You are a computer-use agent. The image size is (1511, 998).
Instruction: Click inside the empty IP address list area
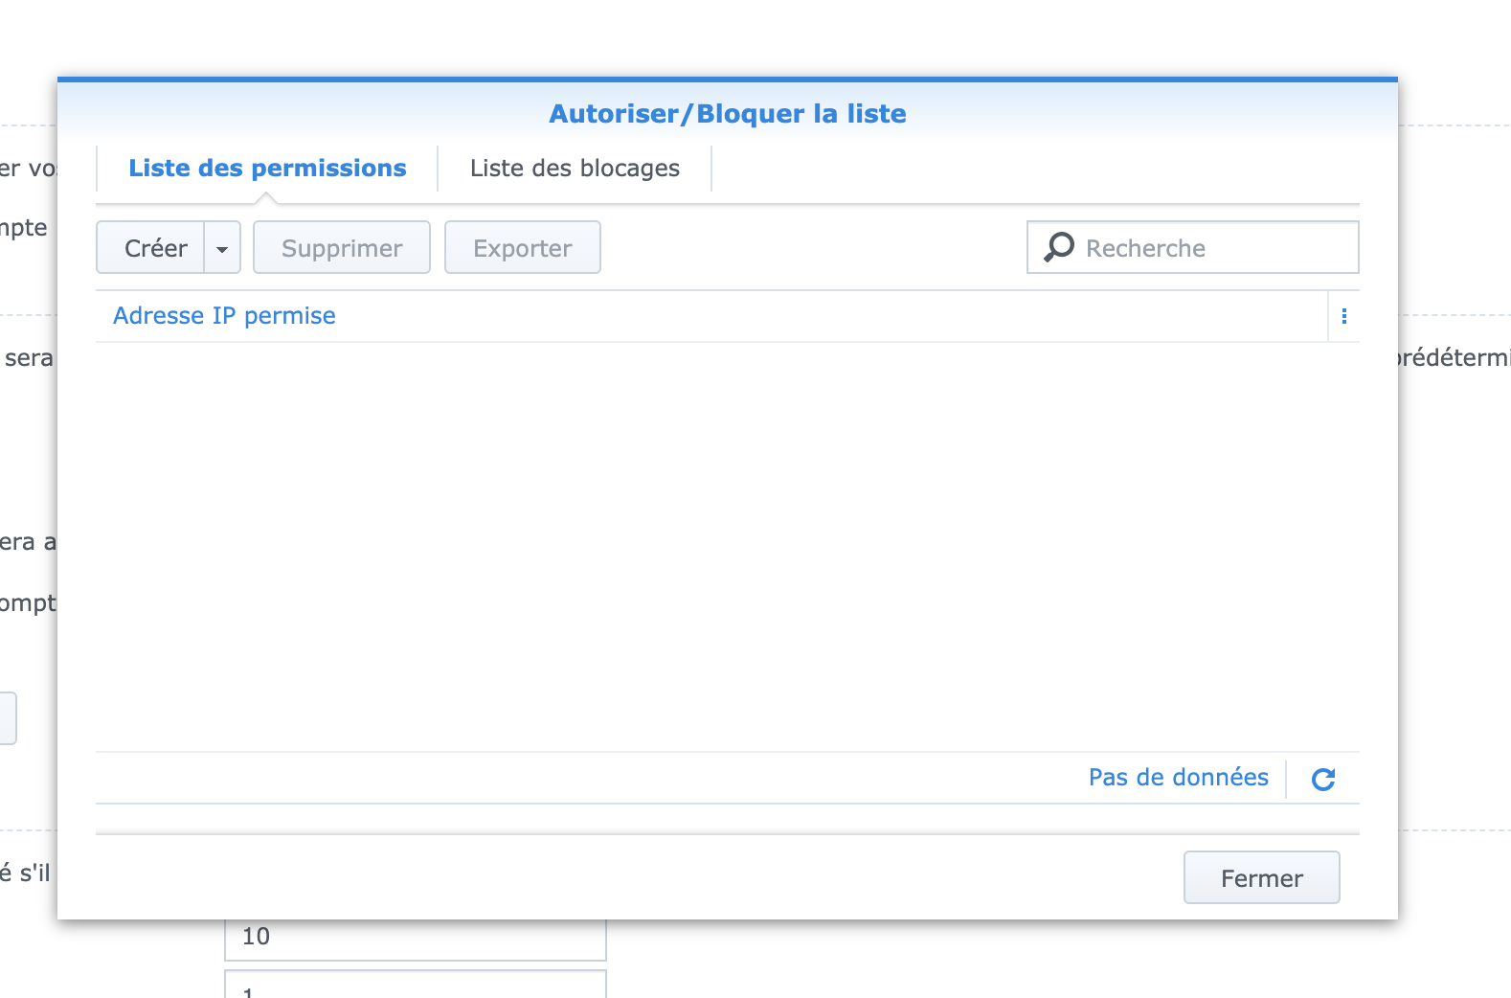pos(728,546)
